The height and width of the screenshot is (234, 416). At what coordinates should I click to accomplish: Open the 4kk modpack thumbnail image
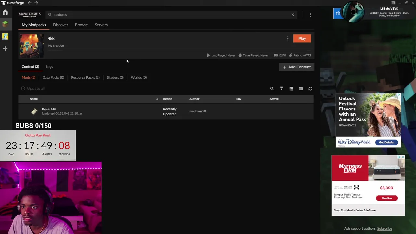(32, 46)
